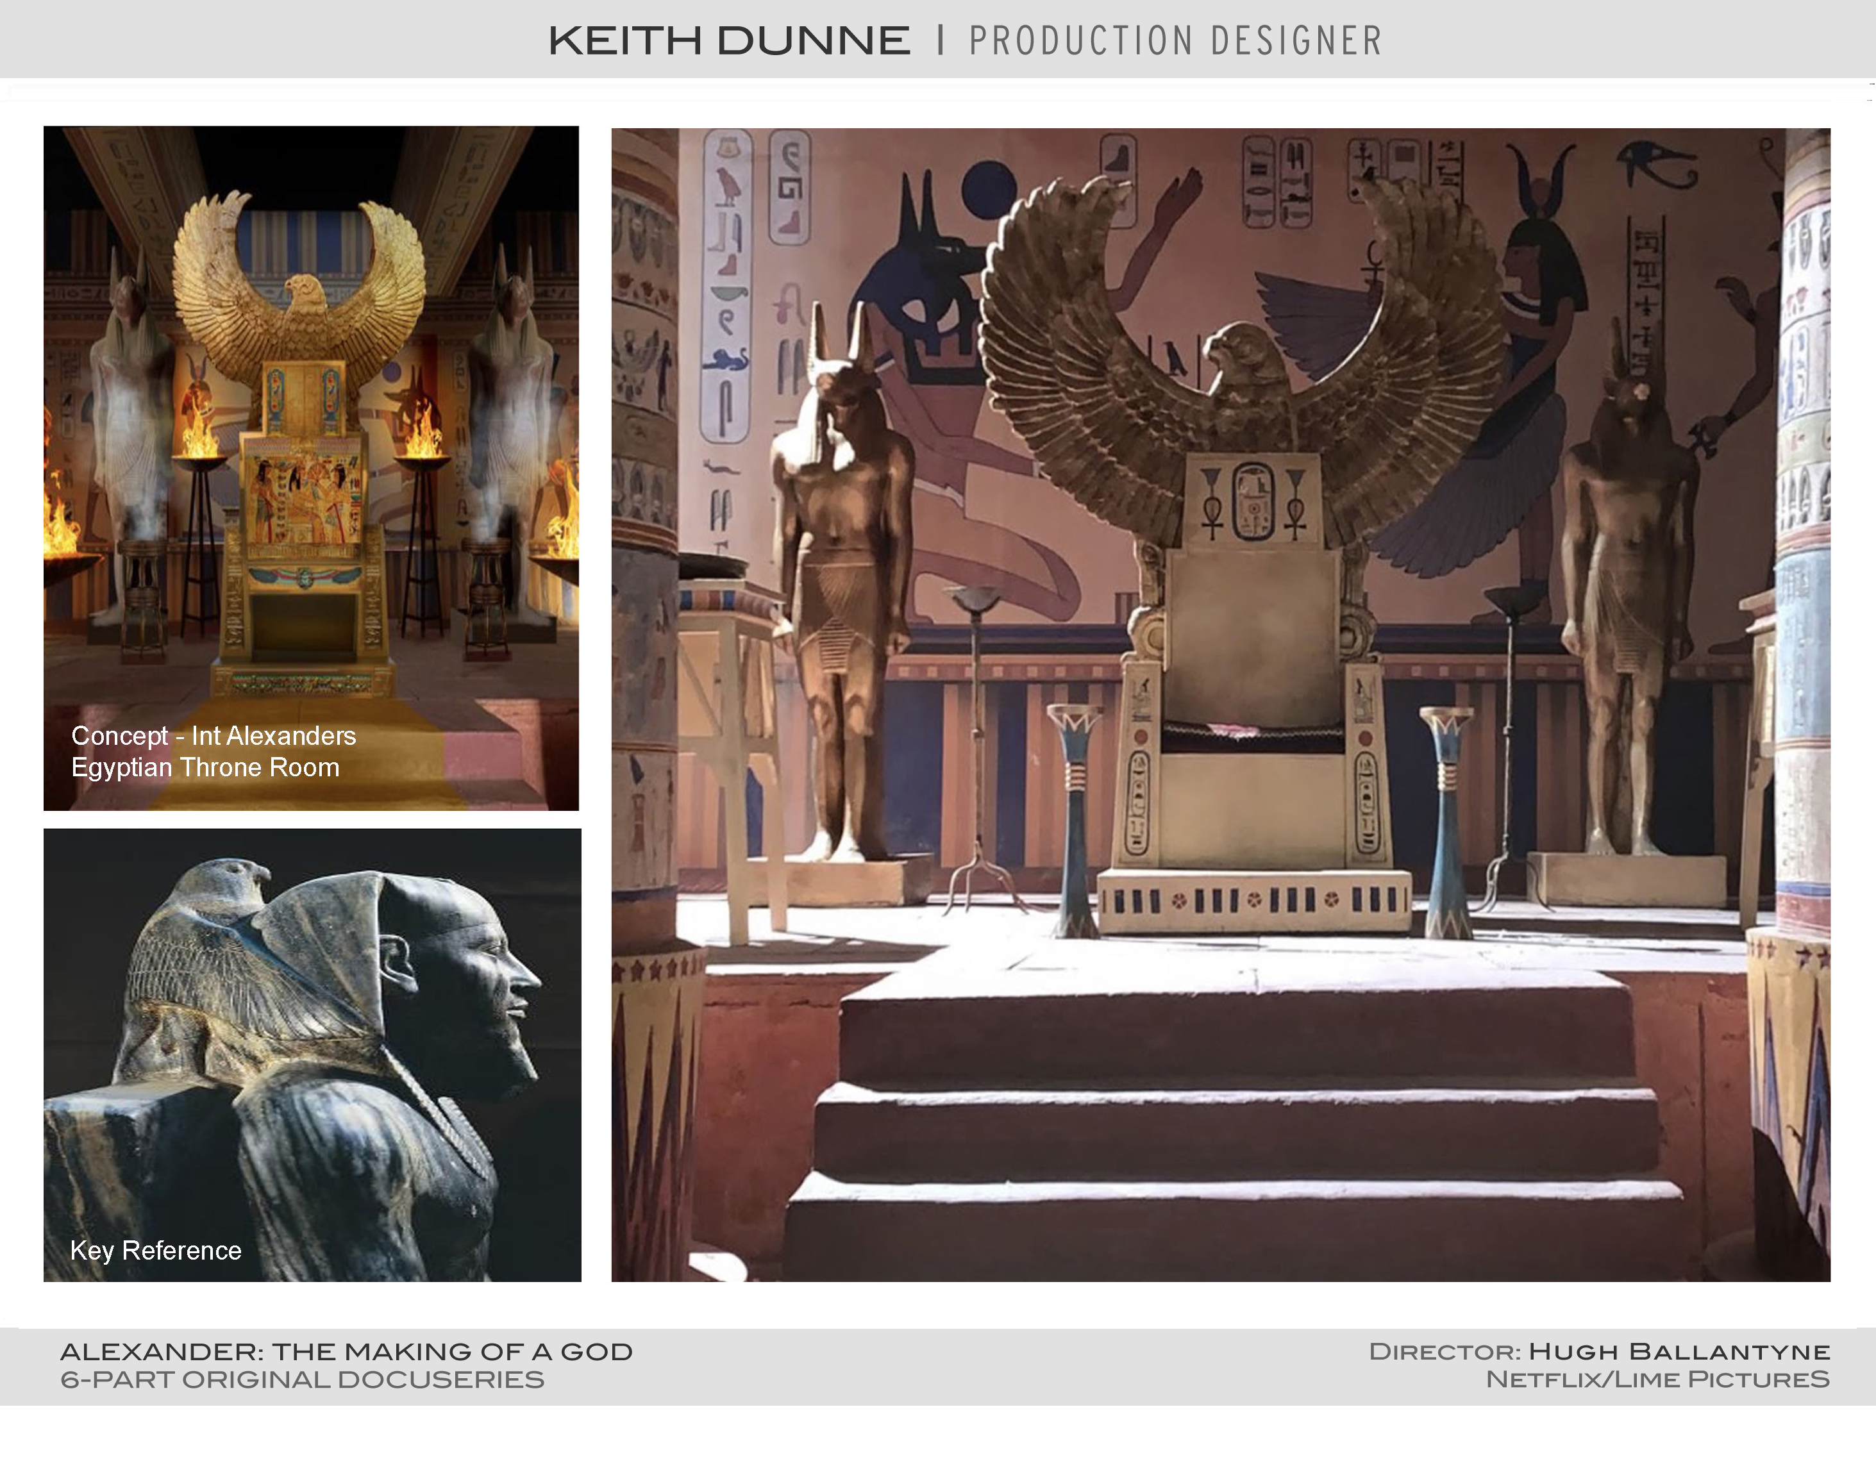Click Director: Hugh Ballantyne credit
This screenshot has height=1466, width=1876.
(1600, 1352)
